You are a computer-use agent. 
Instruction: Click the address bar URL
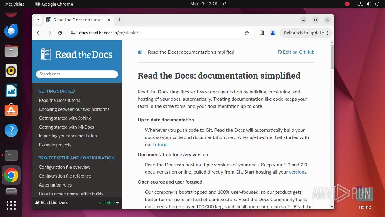click(x=109, y=33)
